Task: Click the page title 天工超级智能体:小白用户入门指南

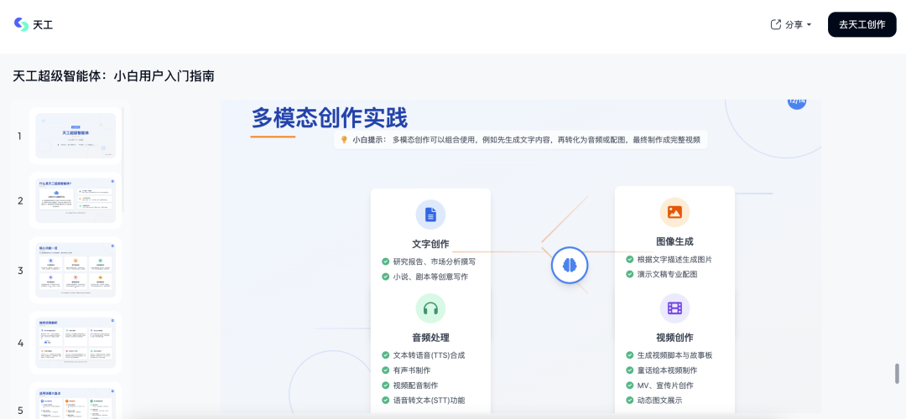Action: 114,76
